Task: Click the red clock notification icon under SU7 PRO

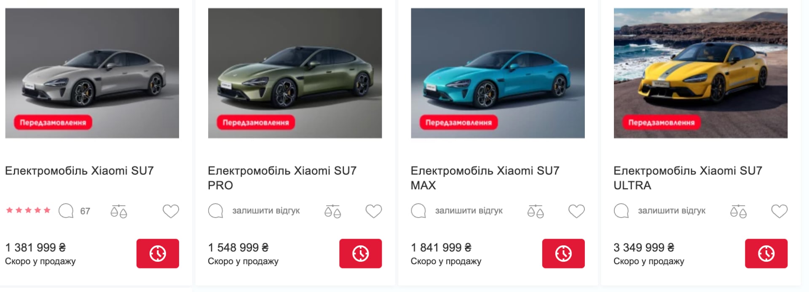Action: 361,253
